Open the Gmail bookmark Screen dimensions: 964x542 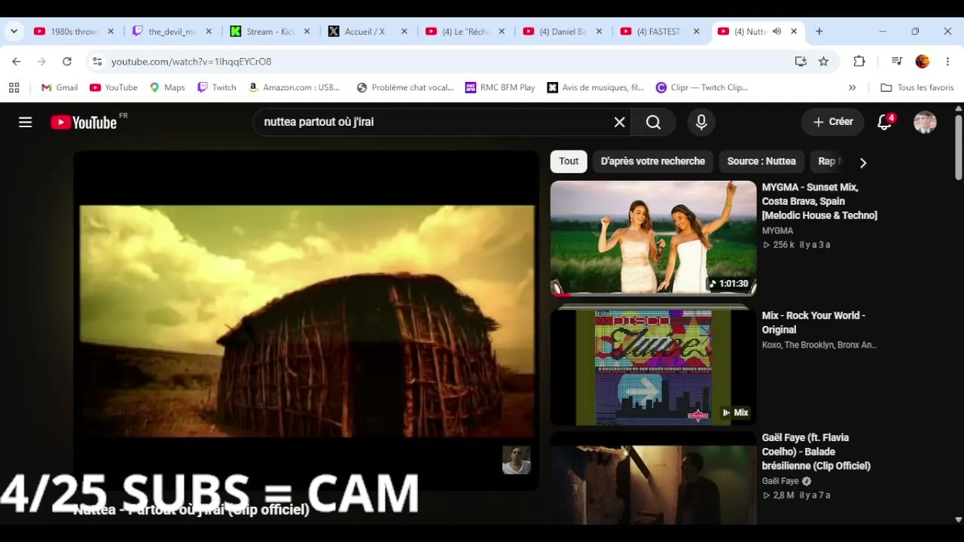59,87
